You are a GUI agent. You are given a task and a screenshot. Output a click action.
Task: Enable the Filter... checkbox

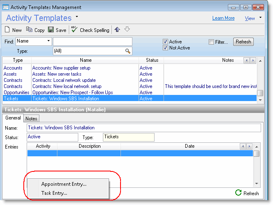[211, 42]
